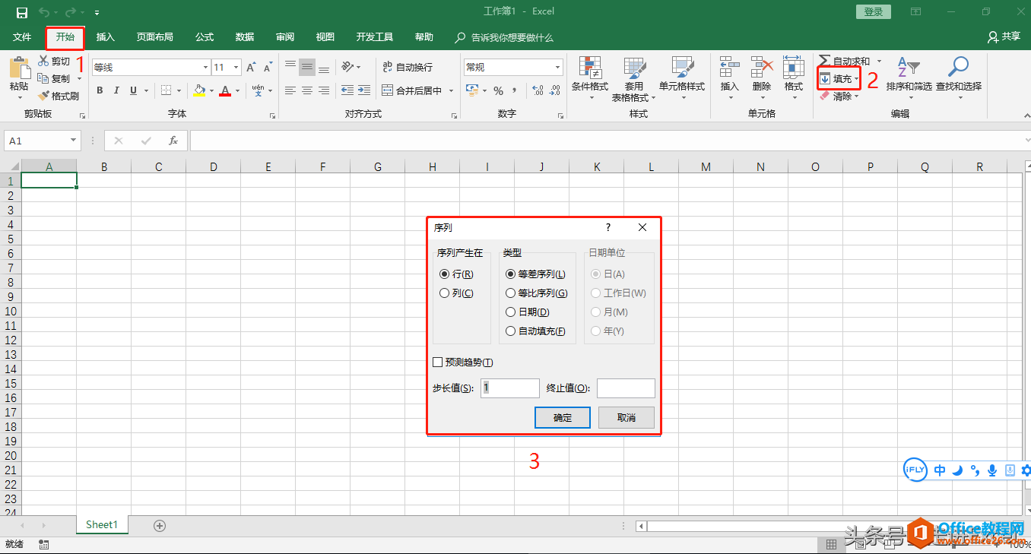Click the Undo arrow icon
Screen dimensions: 1031x554
(x=44, y=12)
